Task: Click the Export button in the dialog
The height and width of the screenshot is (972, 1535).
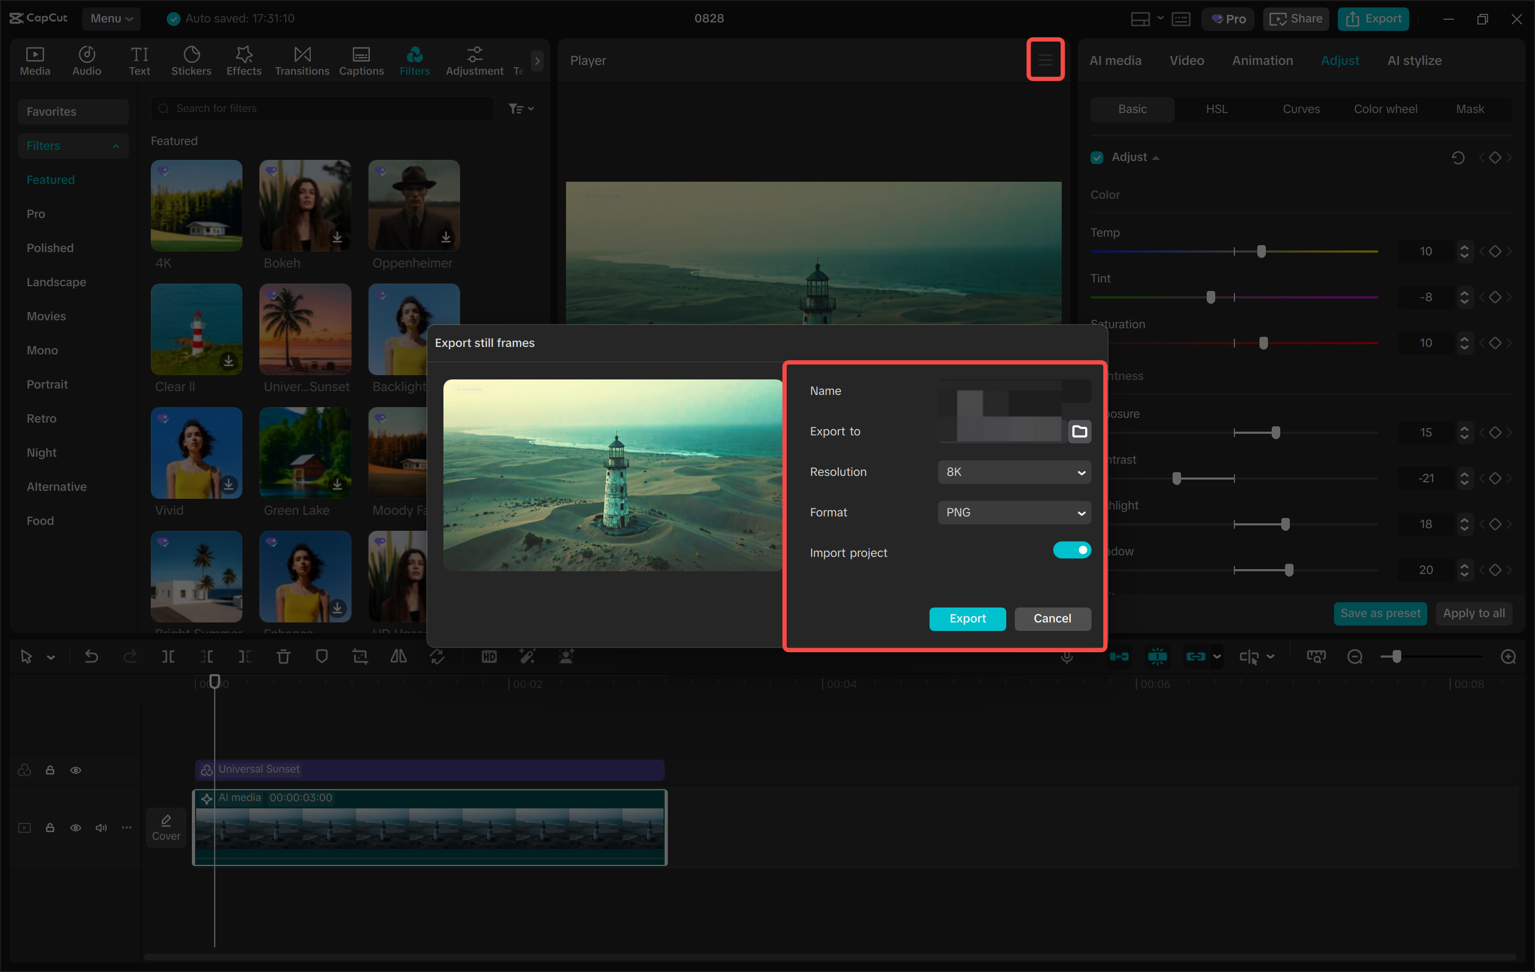Action: click(967, 618)
